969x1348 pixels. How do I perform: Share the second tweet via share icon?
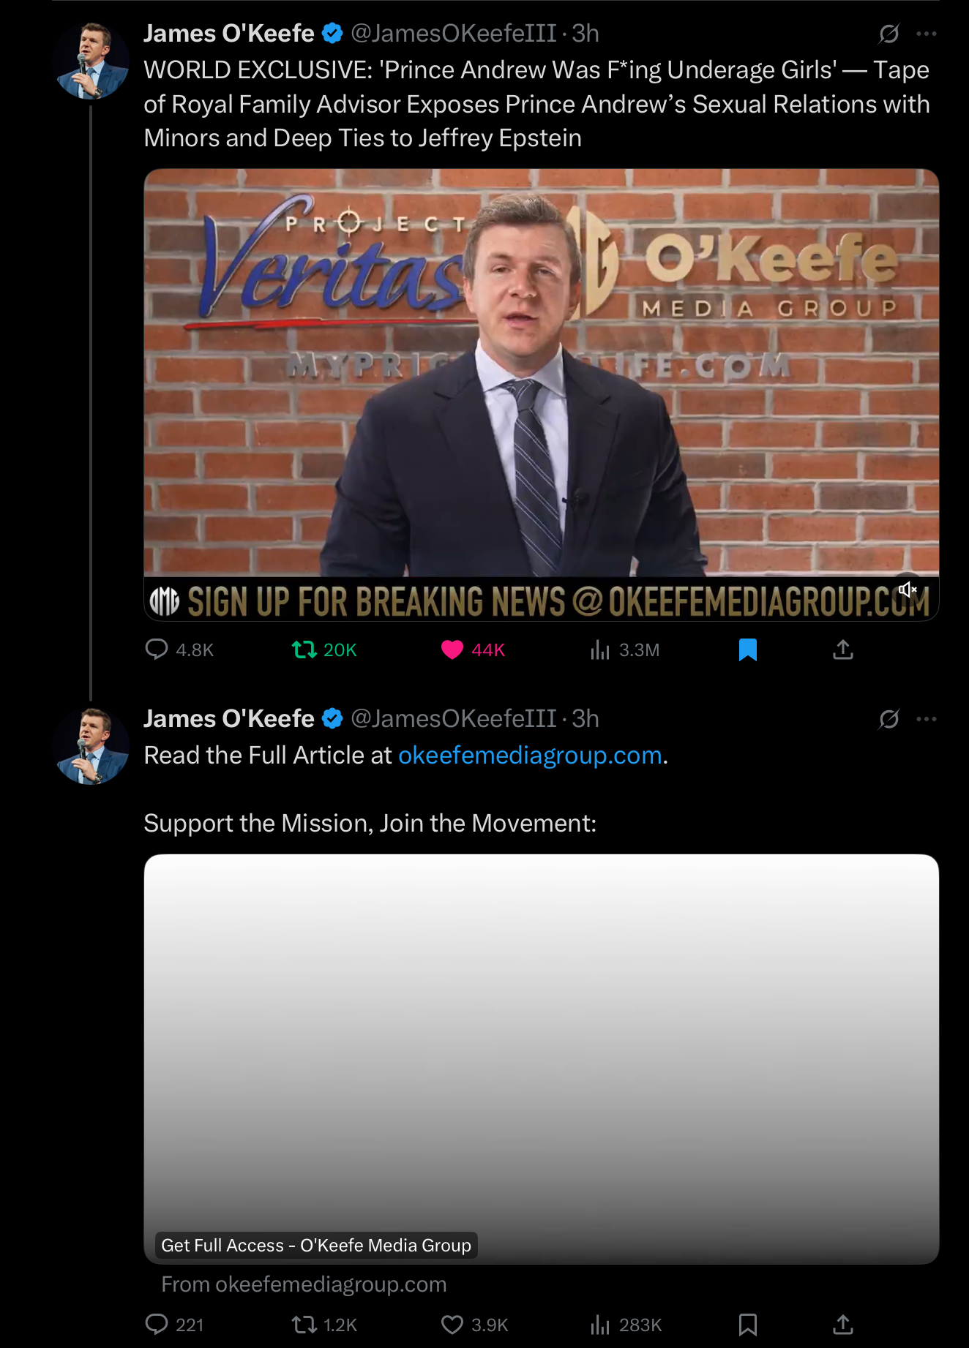[843, 1325]
